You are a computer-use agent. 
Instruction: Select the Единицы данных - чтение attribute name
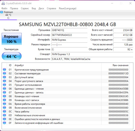tap(29, 89)
